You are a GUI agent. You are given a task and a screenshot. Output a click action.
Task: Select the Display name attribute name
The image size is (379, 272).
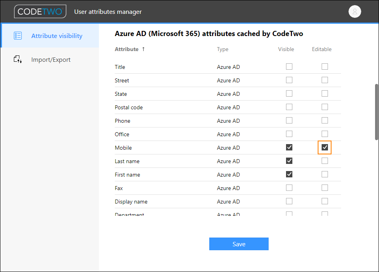tap(131, 202)
